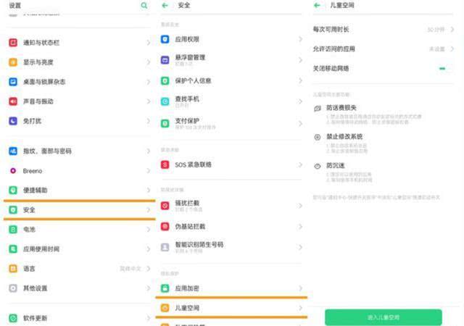Image resolution: width=464 pixels, height=326 pixels.
Task: Open 允许访问的应用 selection chevron
Action: (x=452, y=49)
